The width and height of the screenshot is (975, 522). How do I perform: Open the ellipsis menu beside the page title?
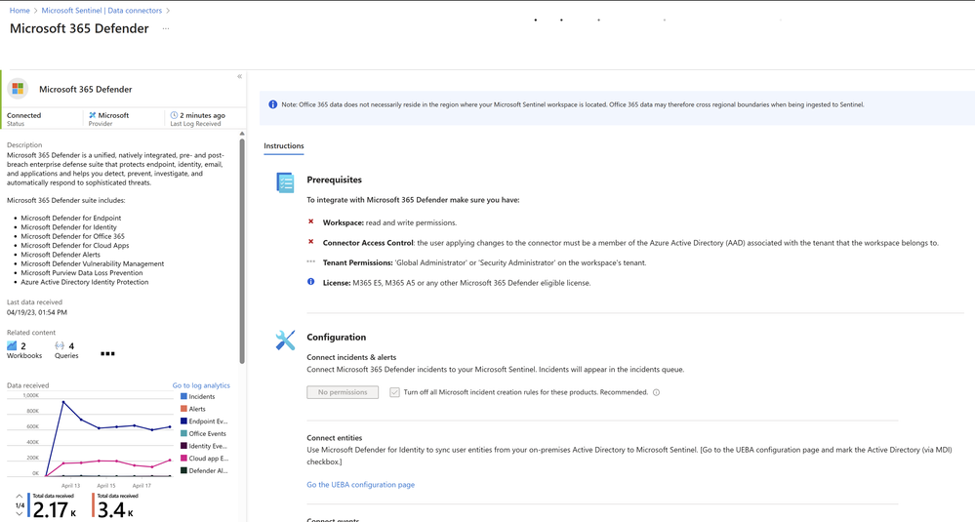click(x=165, y=28)
